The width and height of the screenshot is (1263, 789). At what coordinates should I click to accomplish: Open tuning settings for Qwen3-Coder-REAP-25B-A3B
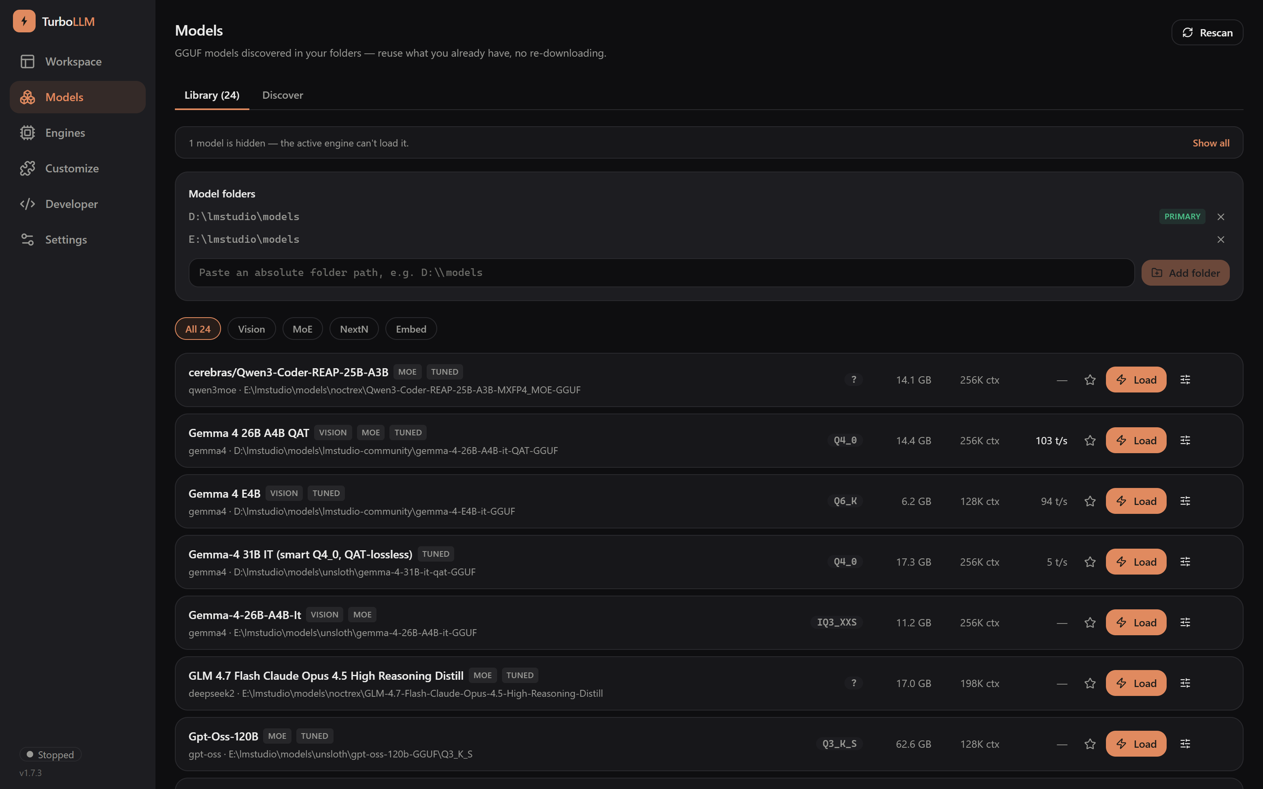pyautogui.click(x=1185, y=380)
